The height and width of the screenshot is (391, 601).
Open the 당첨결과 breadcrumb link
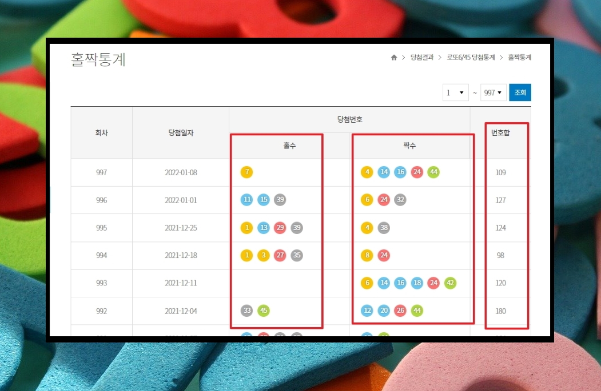click(x=421, y=58)
